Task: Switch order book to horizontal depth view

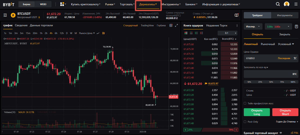Action: (x=191, y=33)
